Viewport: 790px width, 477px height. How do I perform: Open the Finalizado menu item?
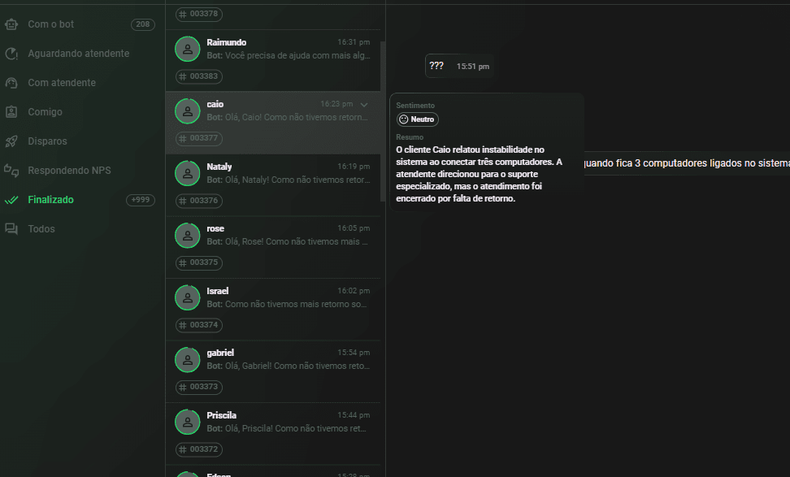(x=80, y=200)
